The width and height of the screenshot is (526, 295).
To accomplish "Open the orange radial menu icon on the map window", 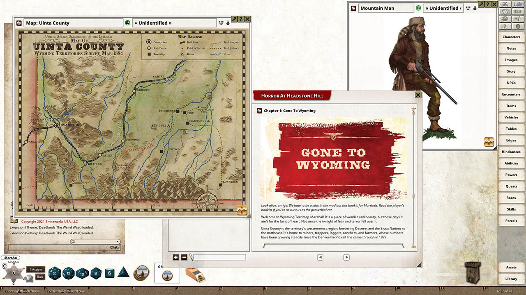I will [242, 210].
